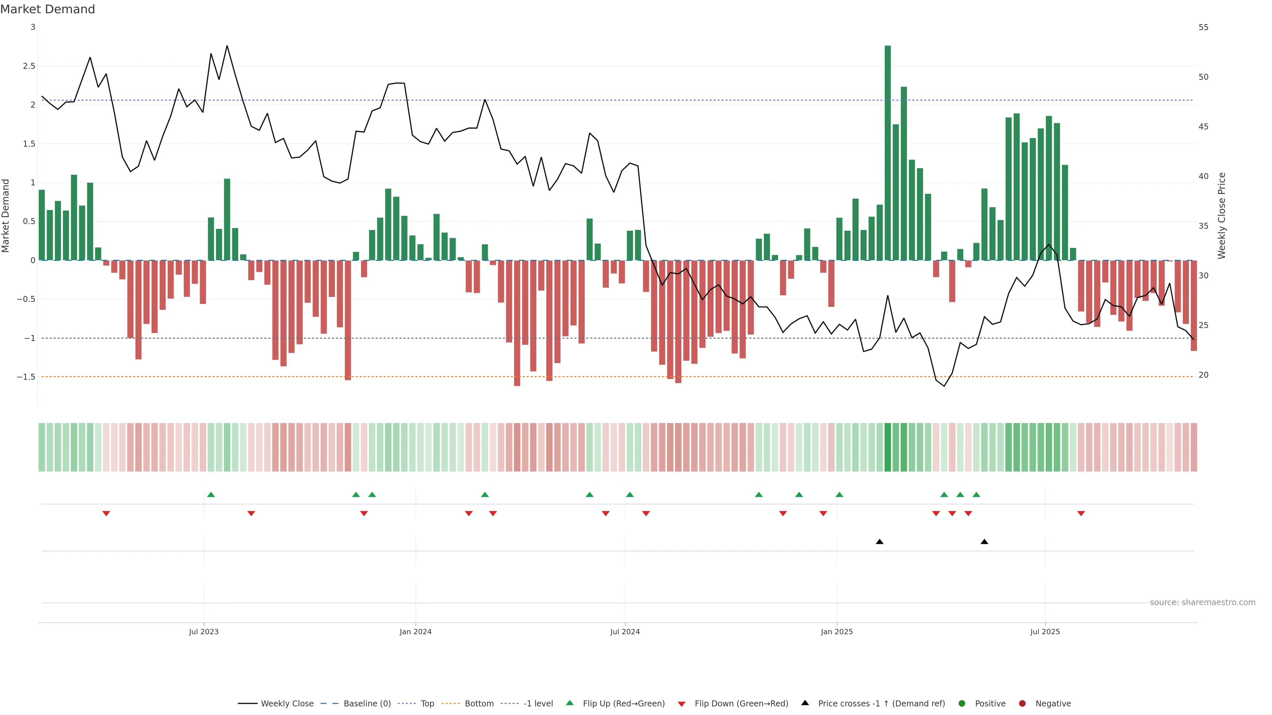Click the darkest green heatmap strip cell
Screen dimensions: 1272x715
point(887,447)
